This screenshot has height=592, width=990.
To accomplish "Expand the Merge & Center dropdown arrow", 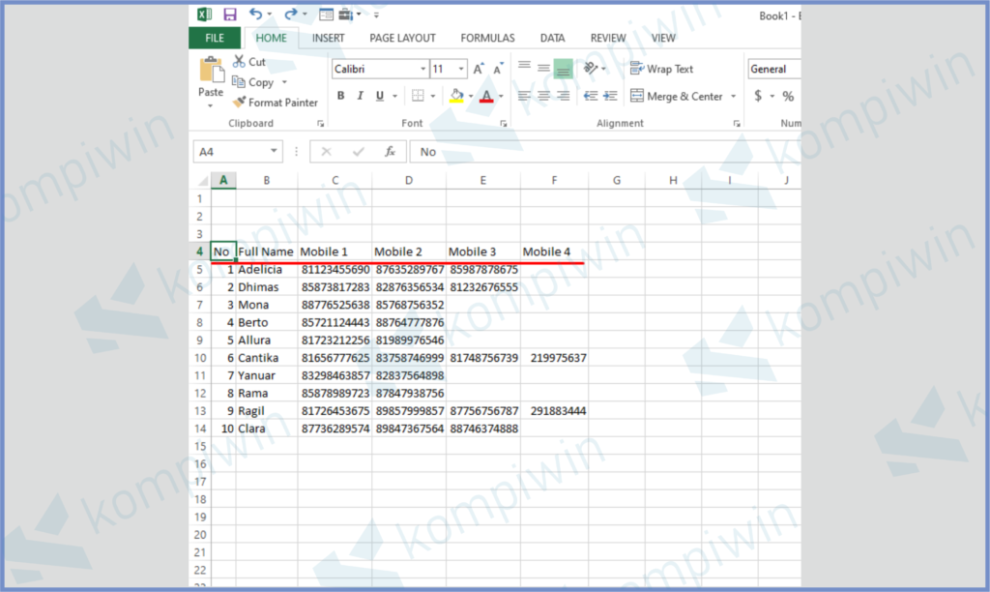I will click(x=733, y=97).
